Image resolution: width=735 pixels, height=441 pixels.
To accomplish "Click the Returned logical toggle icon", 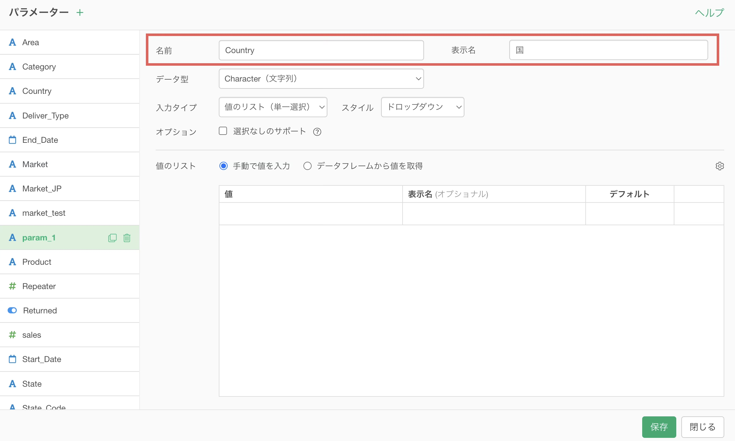I will [12, 311].
